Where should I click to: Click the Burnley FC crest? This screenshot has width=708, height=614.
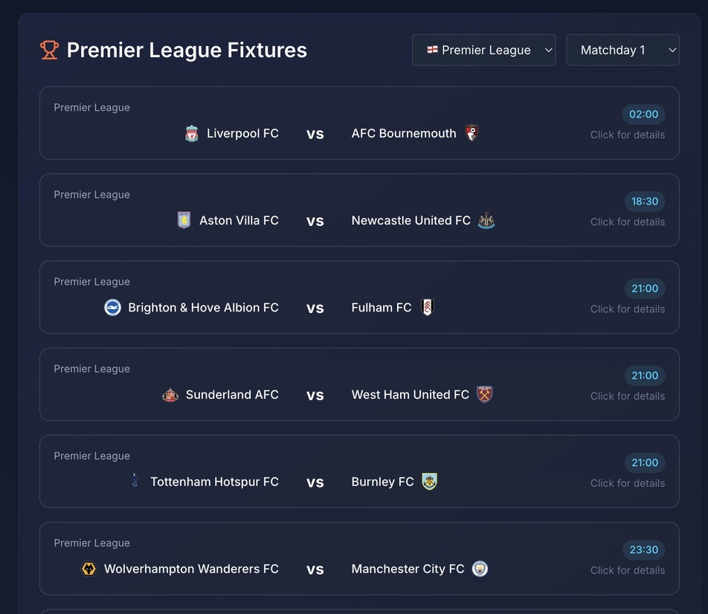(x=429, y=482)
